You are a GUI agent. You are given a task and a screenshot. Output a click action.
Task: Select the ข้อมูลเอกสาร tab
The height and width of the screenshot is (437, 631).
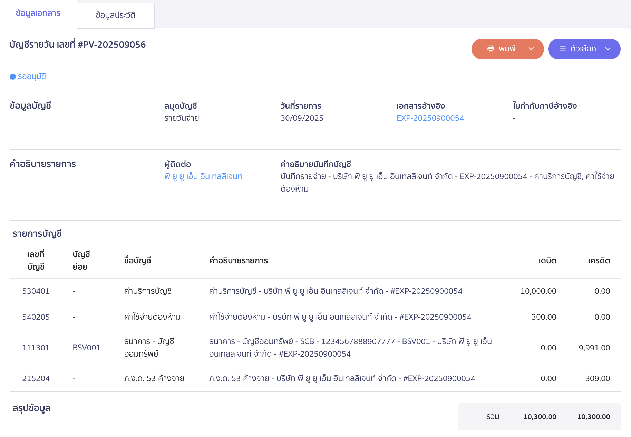click(38, 13)
